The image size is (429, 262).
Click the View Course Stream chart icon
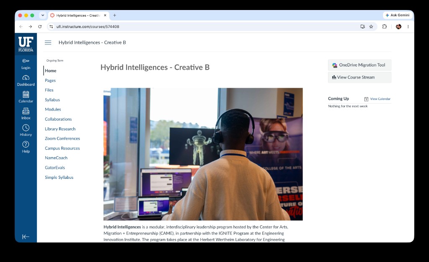(334, 77)
